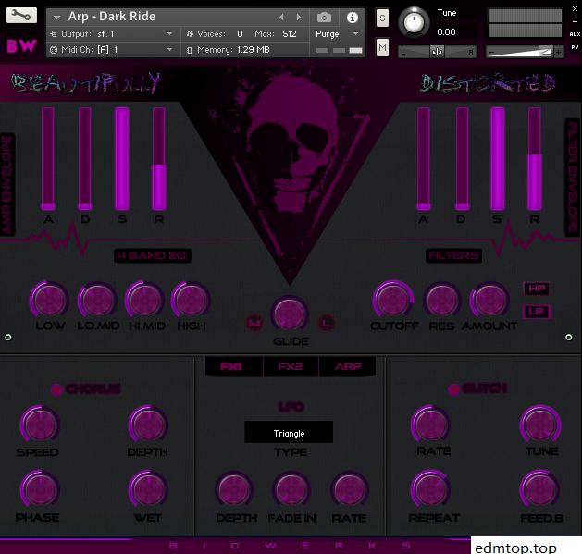Open the LFO Type dropdown showing Triangle
The image size is (582, 554).
(x=289, y=433)
